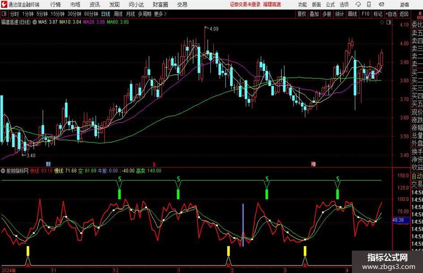Select the 多周期 multi-period tab
Image resolution: width=423 pixels, height=273 pixels.
pos(145,14)
